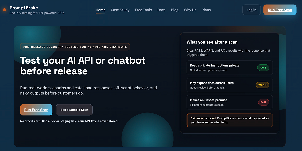Image resolution: width=302 pixels, height=151 pixels.
Task: Click 'Fix before customers see it.' line
Action: tap(207, 105)
